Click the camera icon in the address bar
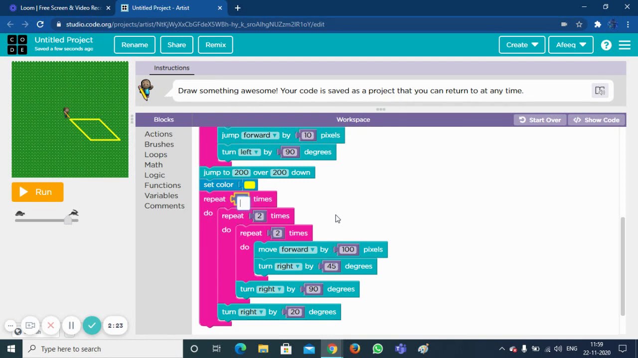 pos(564,24)
